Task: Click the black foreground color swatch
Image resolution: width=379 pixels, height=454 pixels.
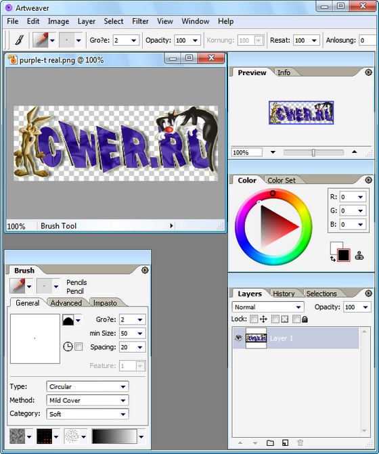Action: coord(343,255)
